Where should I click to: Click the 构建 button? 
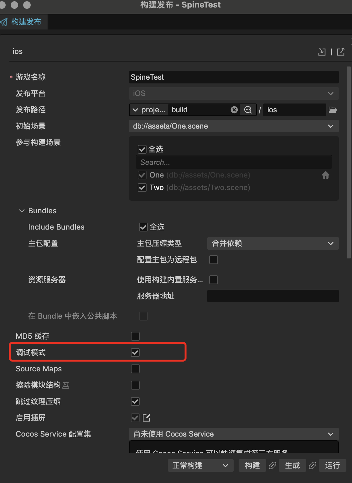click(x=252, y=465)
